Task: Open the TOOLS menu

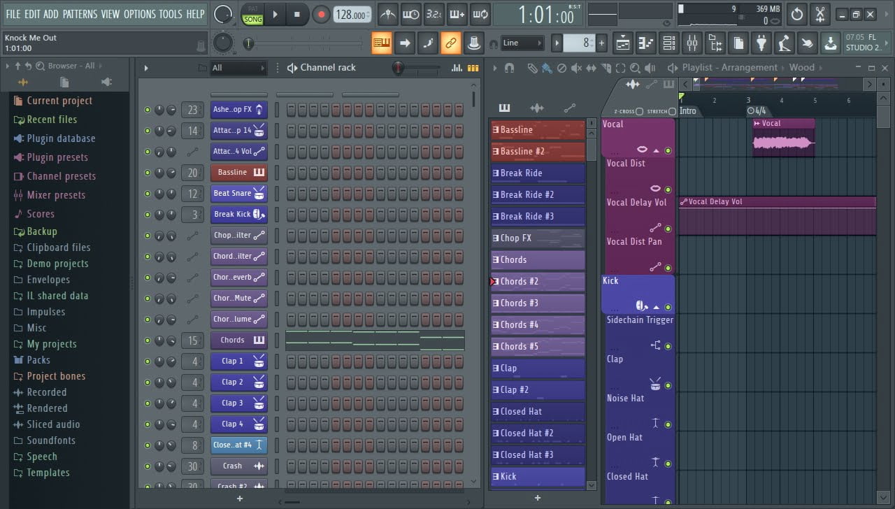Action: 171,14
